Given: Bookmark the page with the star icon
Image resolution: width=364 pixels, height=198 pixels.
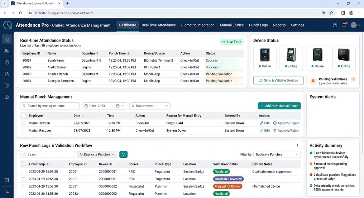Looking at the screenshot, I should 331,13.
